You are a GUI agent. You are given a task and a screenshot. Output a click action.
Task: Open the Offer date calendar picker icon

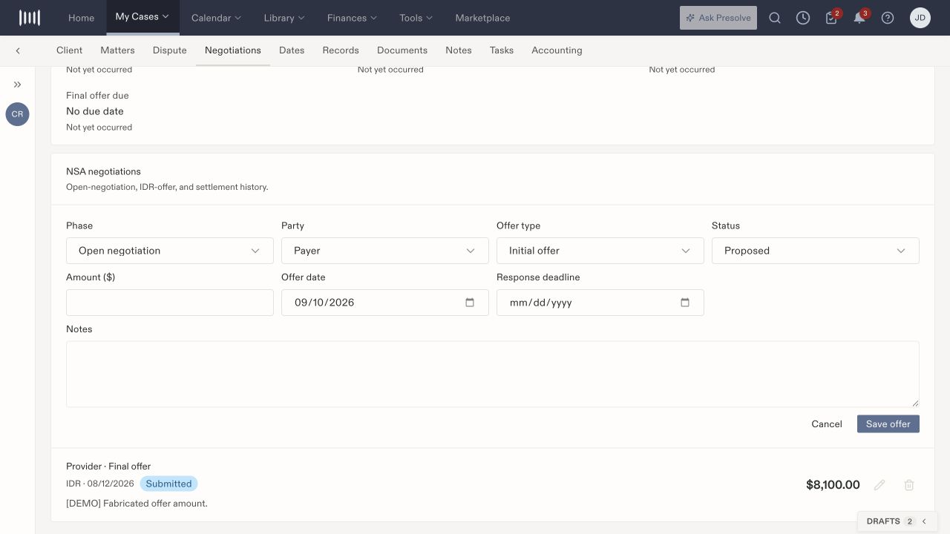[x=470, y=303]
